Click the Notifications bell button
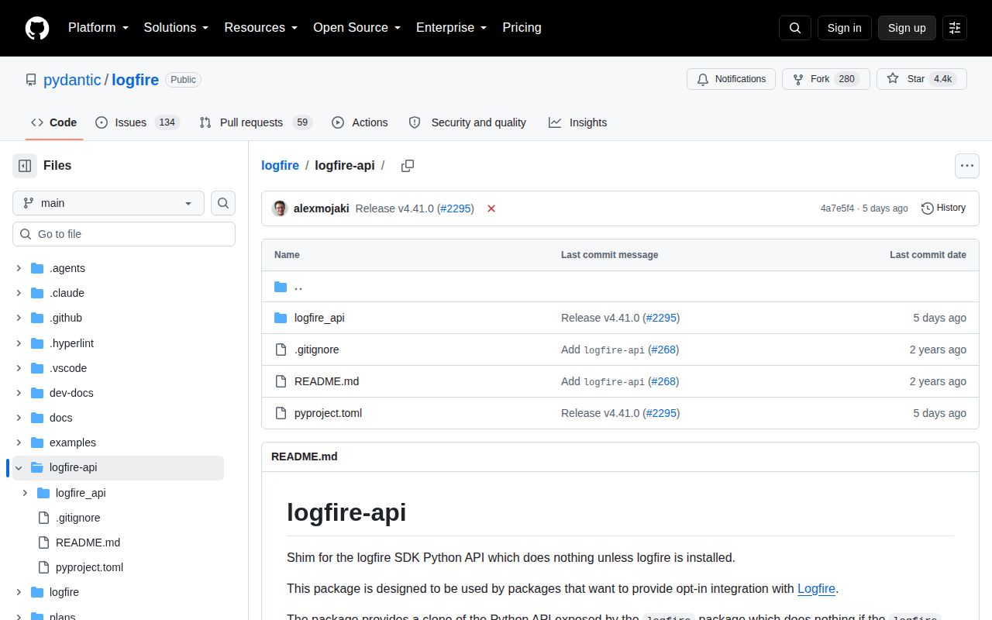The height and width of the screenshot is (620, 992). [x=731, y=79]
